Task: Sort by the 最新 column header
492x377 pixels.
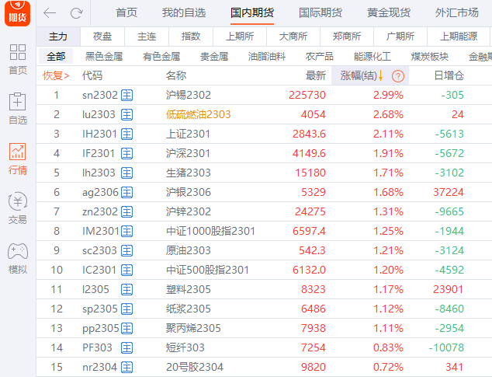Action: 315,75
